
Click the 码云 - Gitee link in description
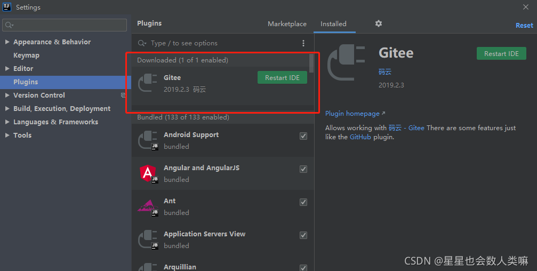406,128
